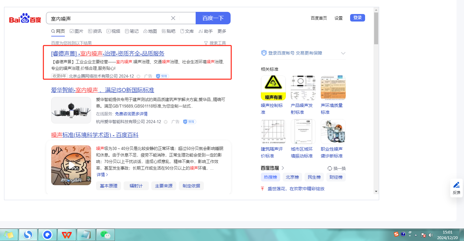Click the Baidu logo

[x=25, y=18]
